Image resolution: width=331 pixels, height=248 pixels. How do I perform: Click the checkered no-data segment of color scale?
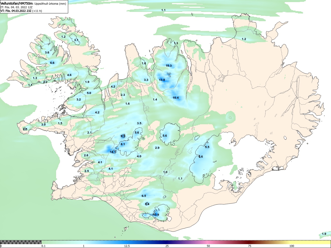click(x=21, y=242)
